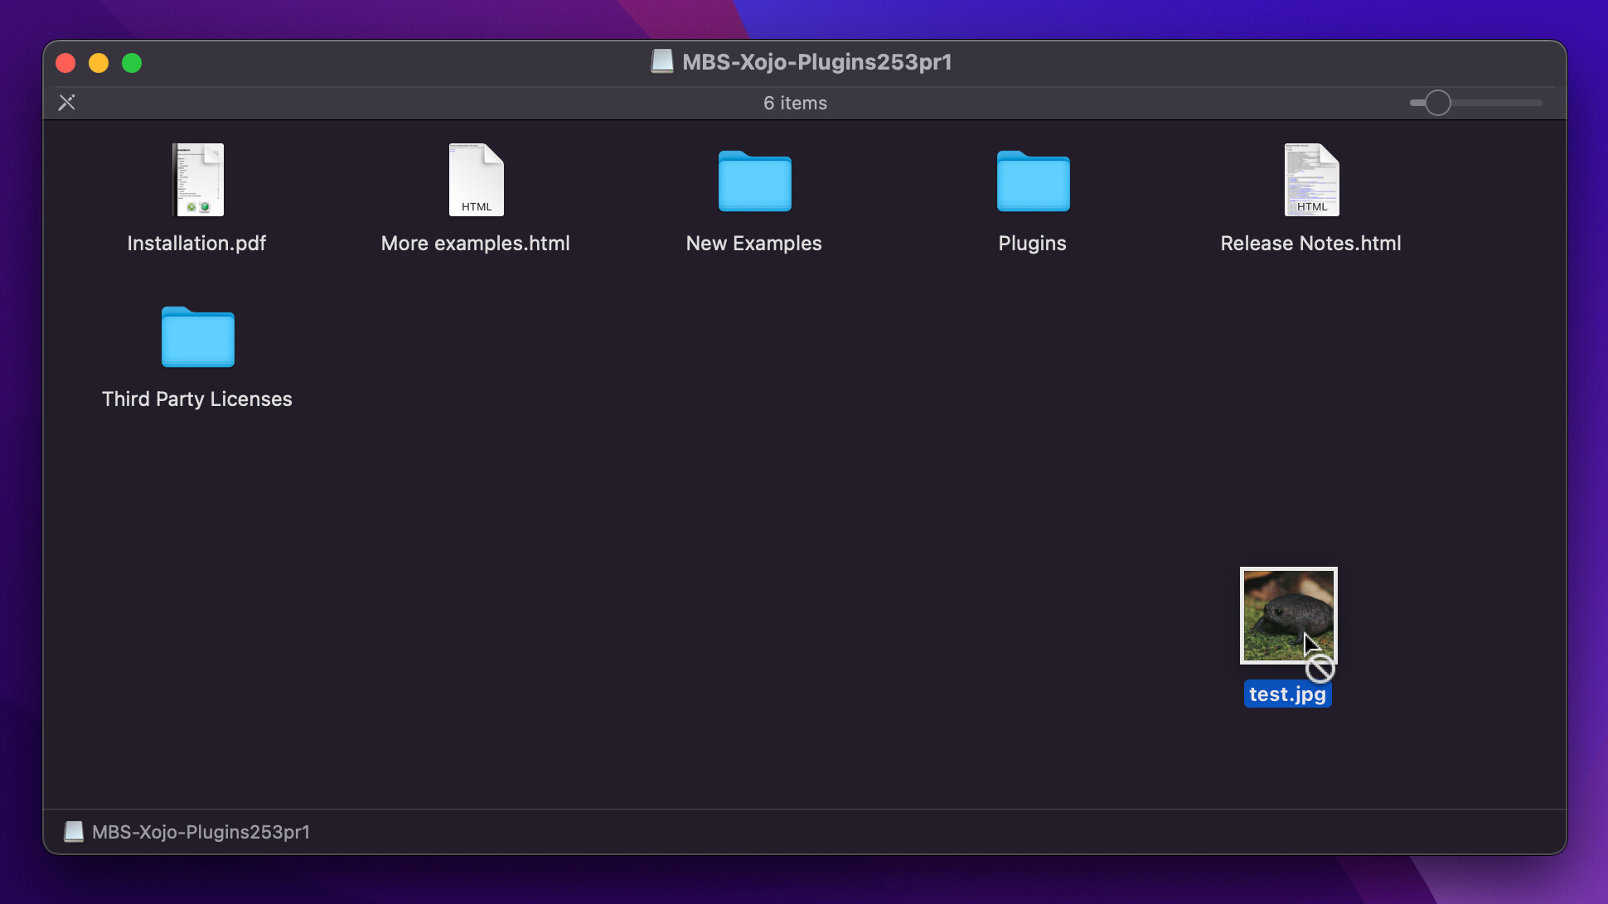Click the Release Notes.html file name
The image size is (1608, 904).
tap(1311, 244)
